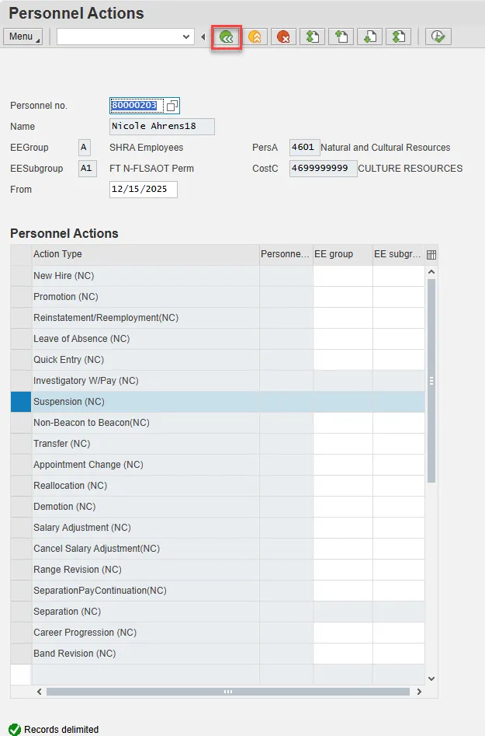Click the horizontal scrollbar right arrow

click(x=419, y=692)
